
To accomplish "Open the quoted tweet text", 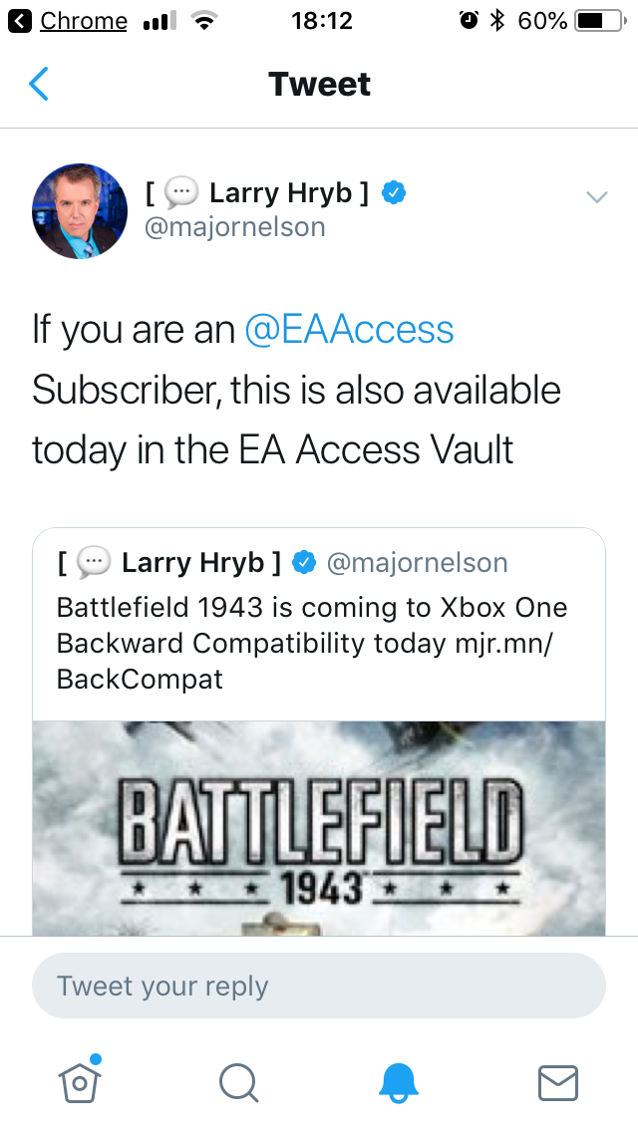I will click(x=311, y=643).
